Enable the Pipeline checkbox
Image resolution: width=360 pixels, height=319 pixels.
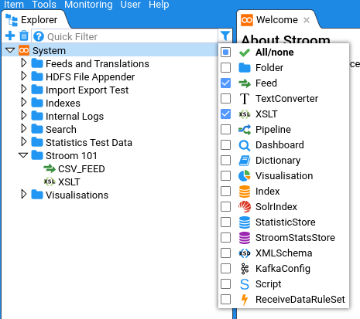(226, 130)
